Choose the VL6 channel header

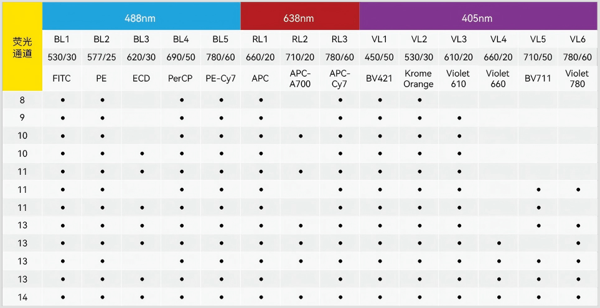click(x=578, y=39)
